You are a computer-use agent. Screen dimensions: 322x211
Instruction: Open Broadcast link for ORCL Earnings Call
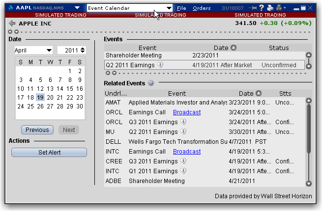tap(187, 112)
